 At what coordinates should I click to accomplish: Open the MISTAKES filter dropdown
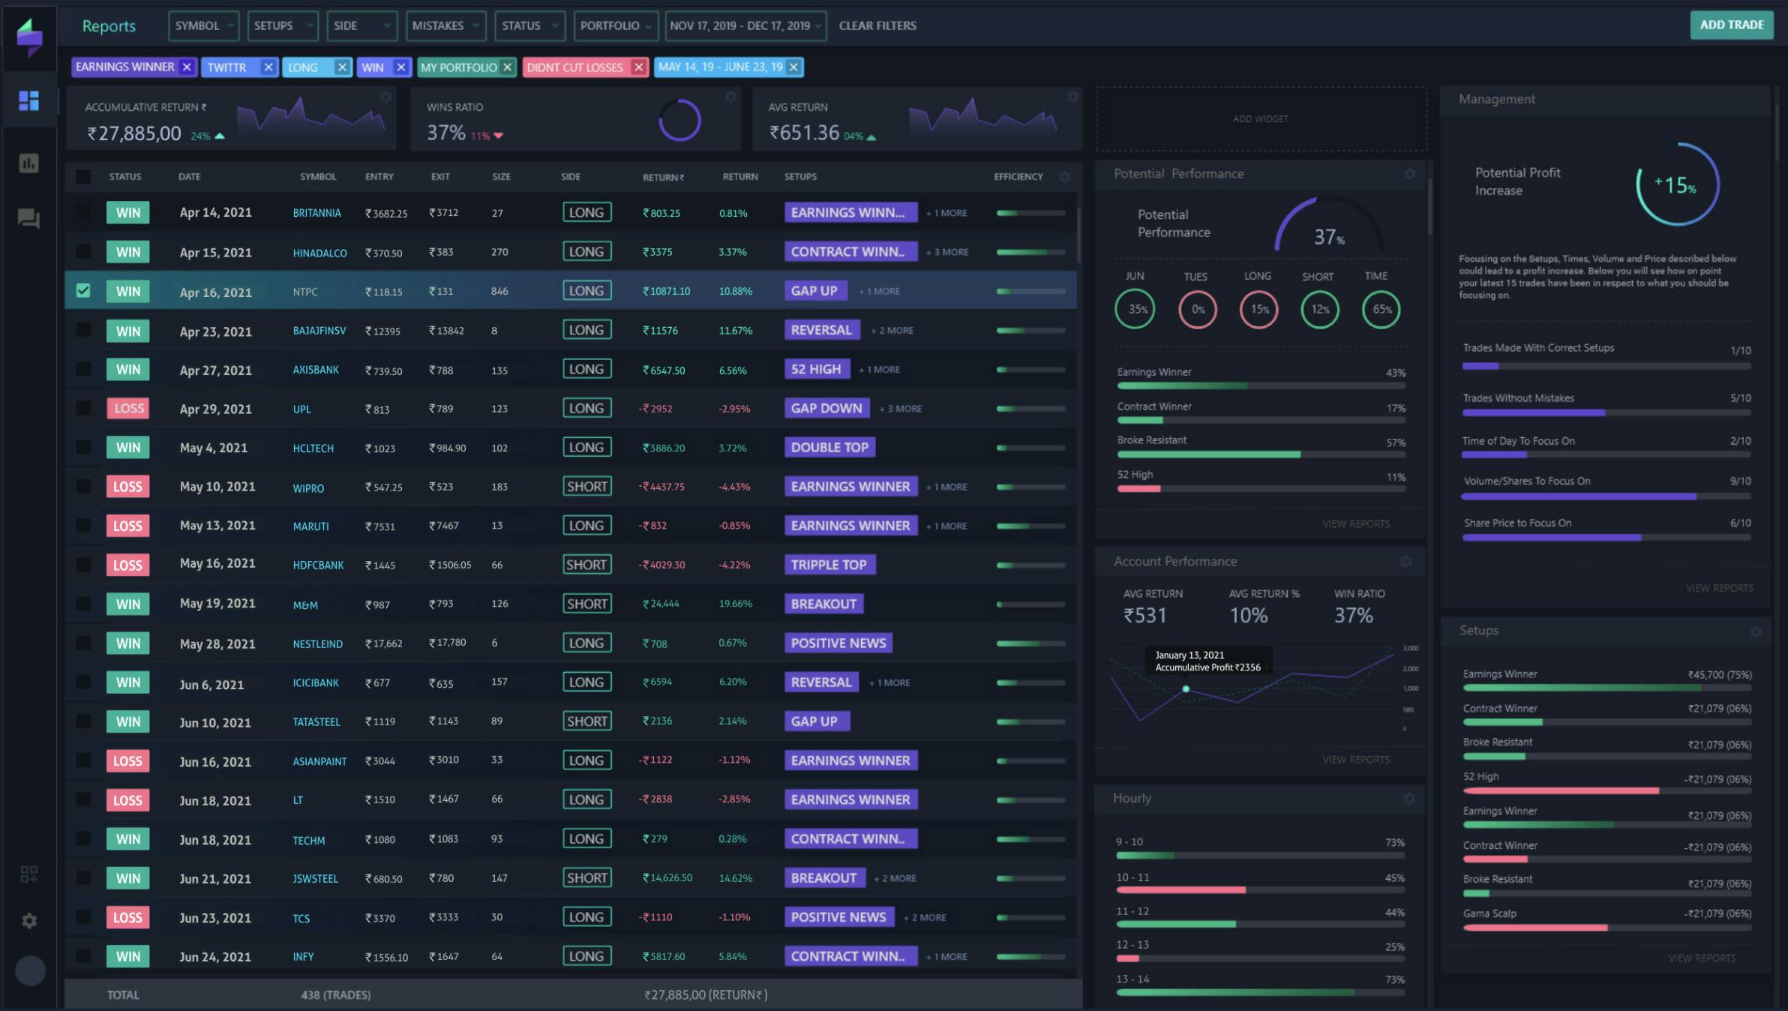[445, 25]
